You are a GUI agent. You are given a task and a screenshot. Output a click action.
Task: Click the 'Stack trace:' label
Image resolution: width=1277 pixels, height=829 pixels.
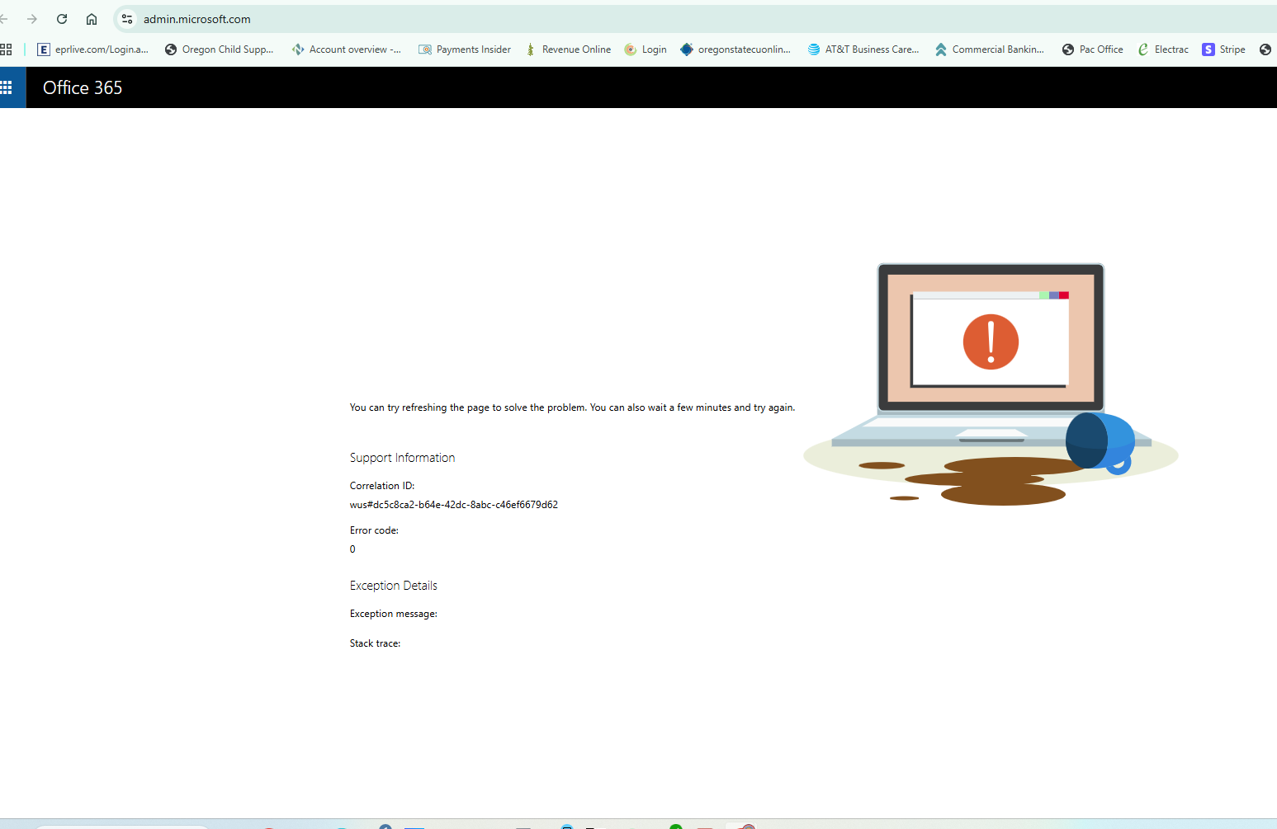point(375,643)
